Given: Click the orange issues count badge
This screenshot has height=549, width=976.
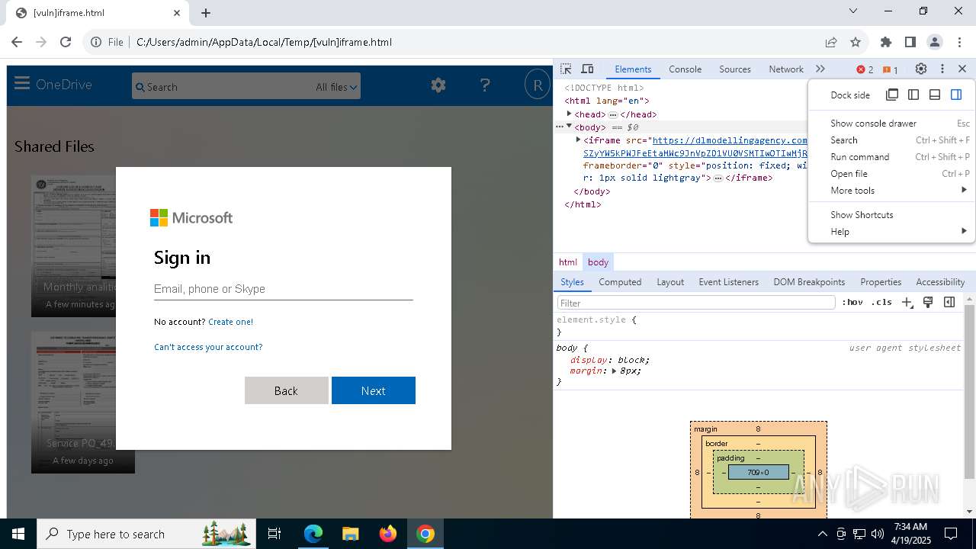Looking at the screenshot, I should tap(891, 69).
